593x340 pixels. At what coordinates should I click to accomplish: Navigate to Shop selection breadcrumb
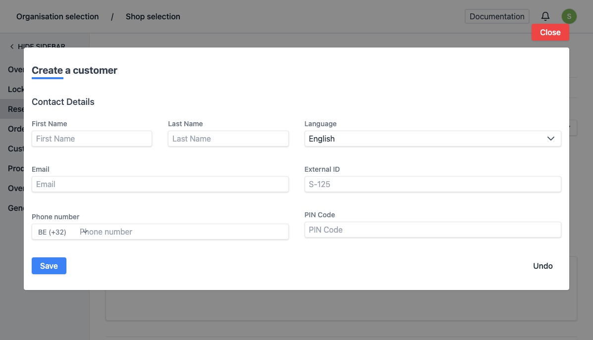pyautogui.click(x=153, y=16)
